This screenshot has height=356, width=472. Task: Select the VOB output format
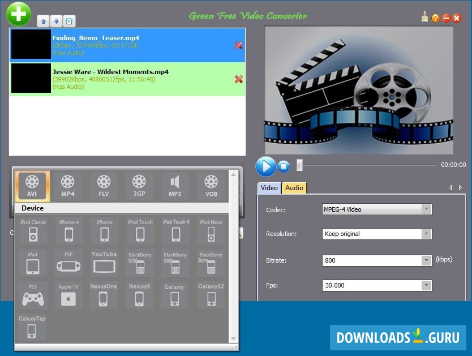pos(211,186)
